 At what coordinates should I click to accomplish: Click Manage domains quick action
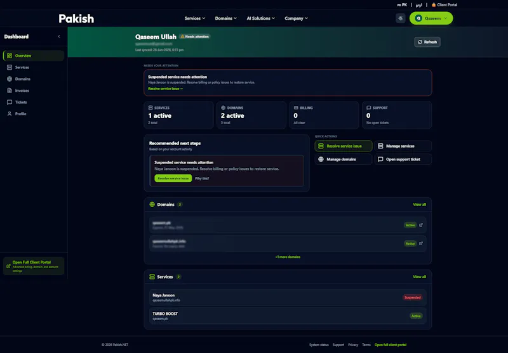click(344, 159)
